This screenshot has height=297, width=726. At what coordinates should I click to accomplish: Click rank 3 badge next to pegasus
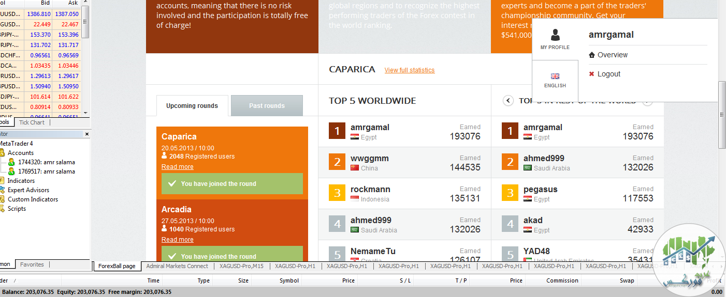tap(510, 193)
